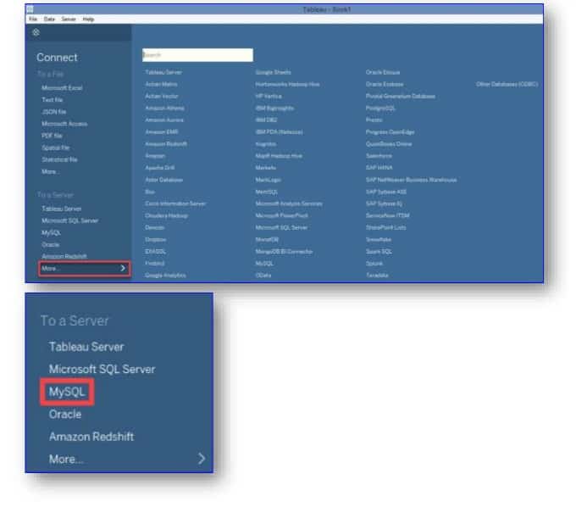Click the More chevron in the enlarged server panel
Image resolution: width=576 pixels, height=507 pixels.
point(202,459)
